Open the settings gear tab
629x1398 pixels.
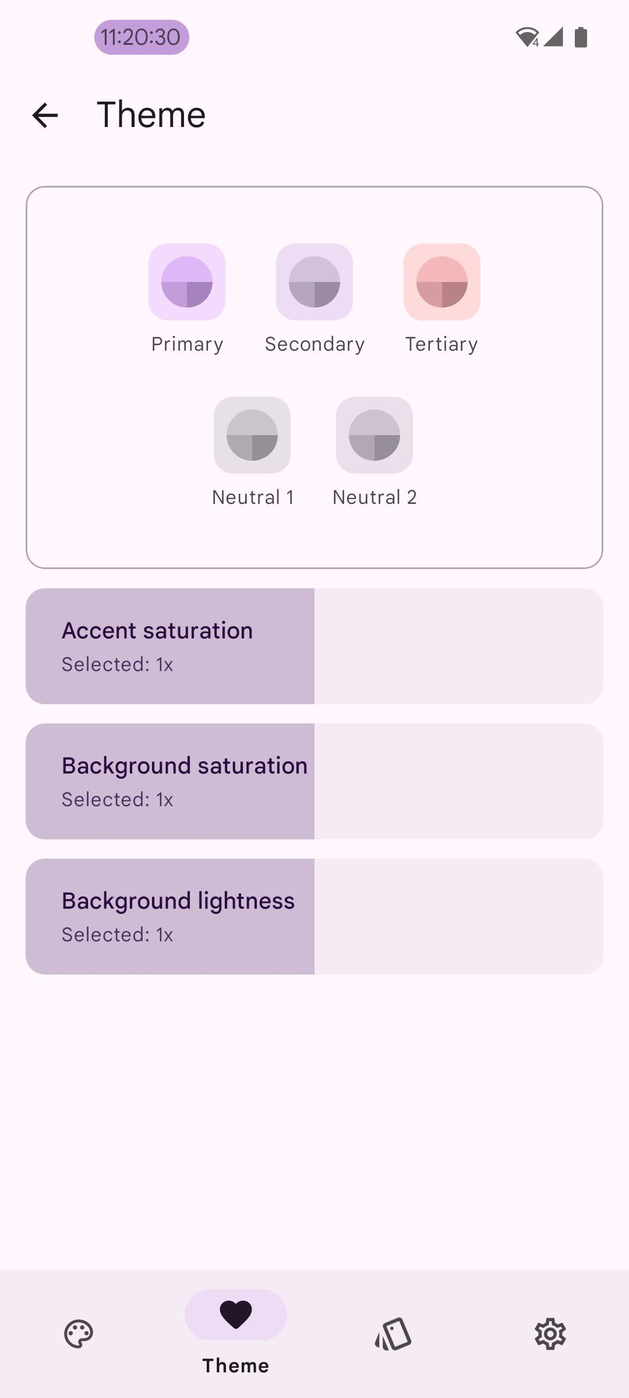(550, 1334)
